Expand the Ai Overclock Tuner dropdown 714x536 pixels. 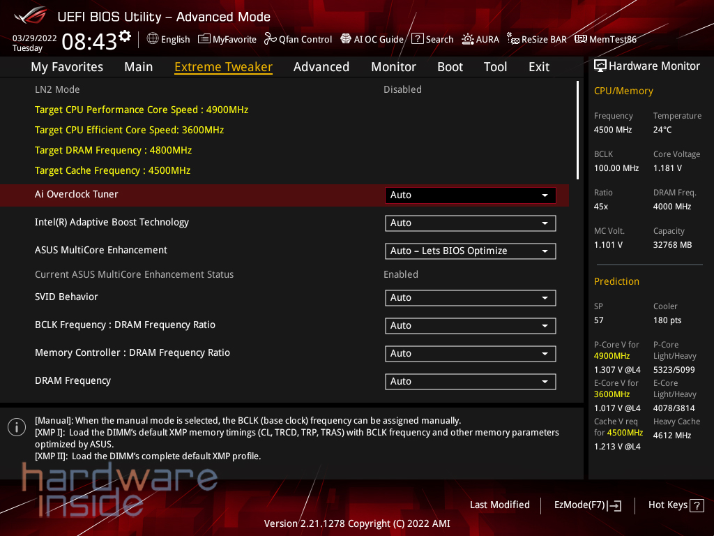coord(470,195)
